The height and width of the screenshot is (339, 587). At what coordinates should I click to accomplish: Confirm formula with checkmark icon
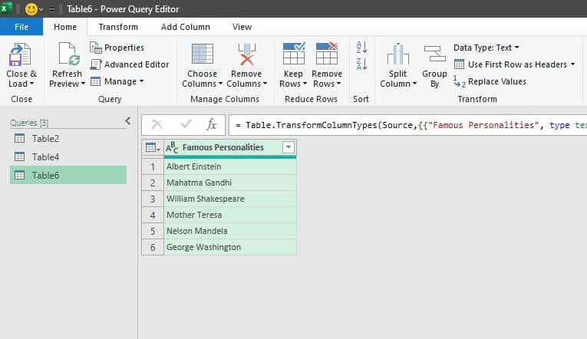(186, 123)
